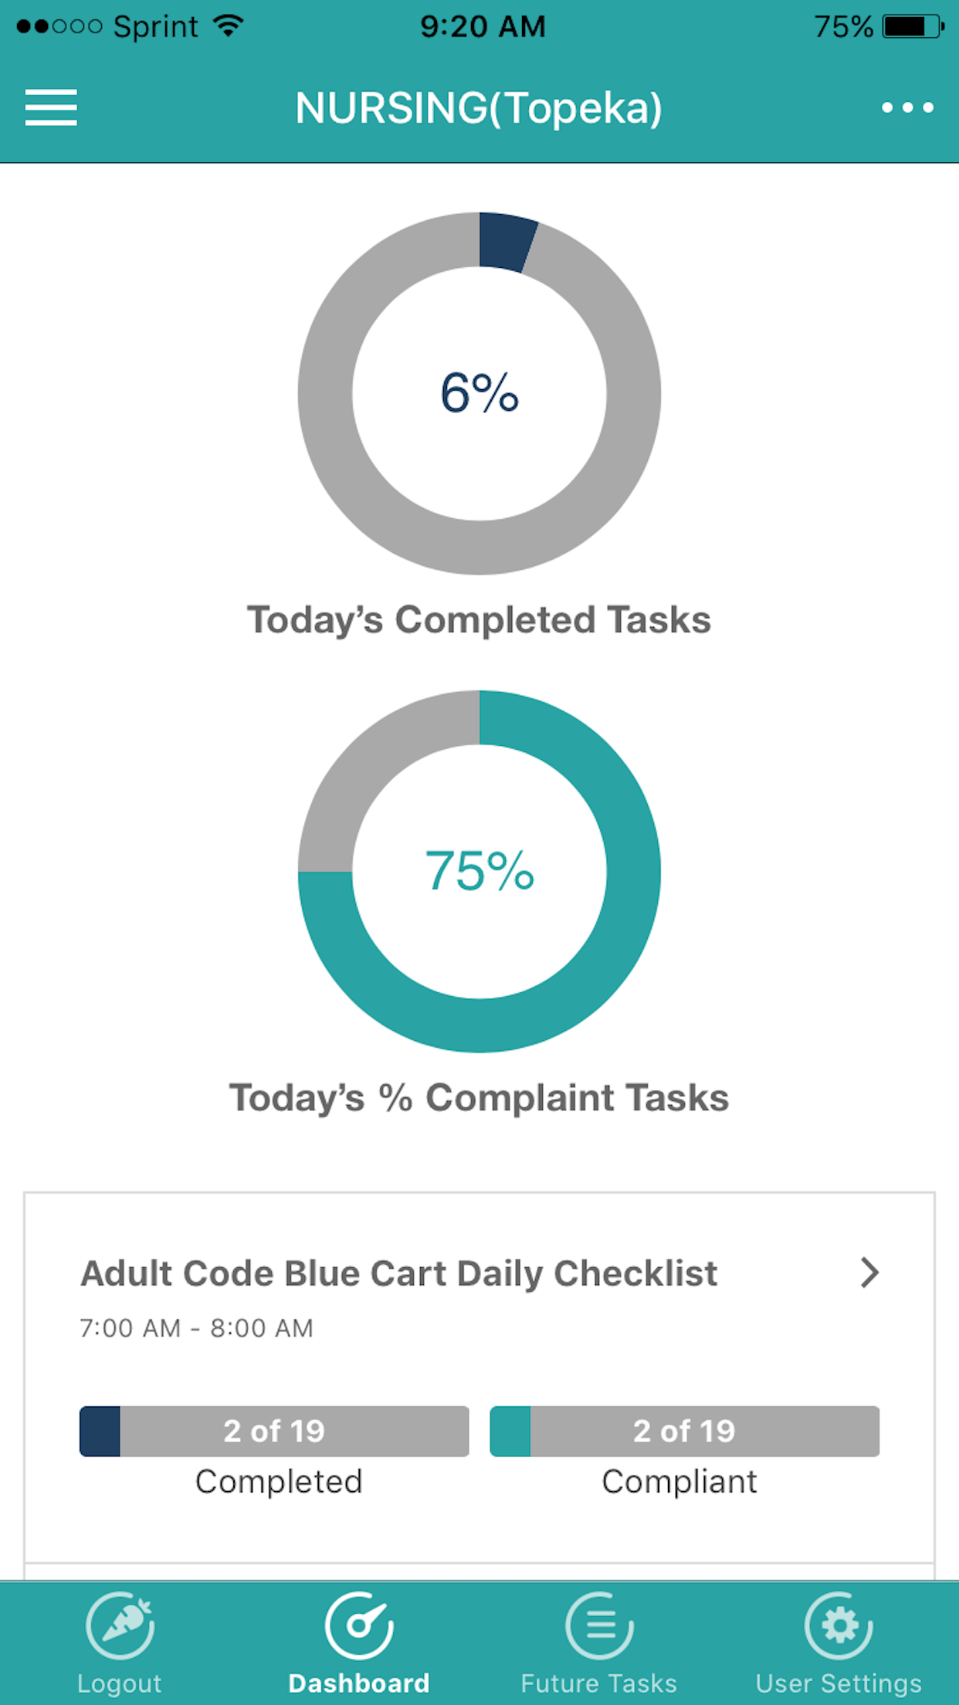Tap the three-dot more options icon
Image resolution: width=959 pixels, height=1705 pixels.
(x=908, y=107)
